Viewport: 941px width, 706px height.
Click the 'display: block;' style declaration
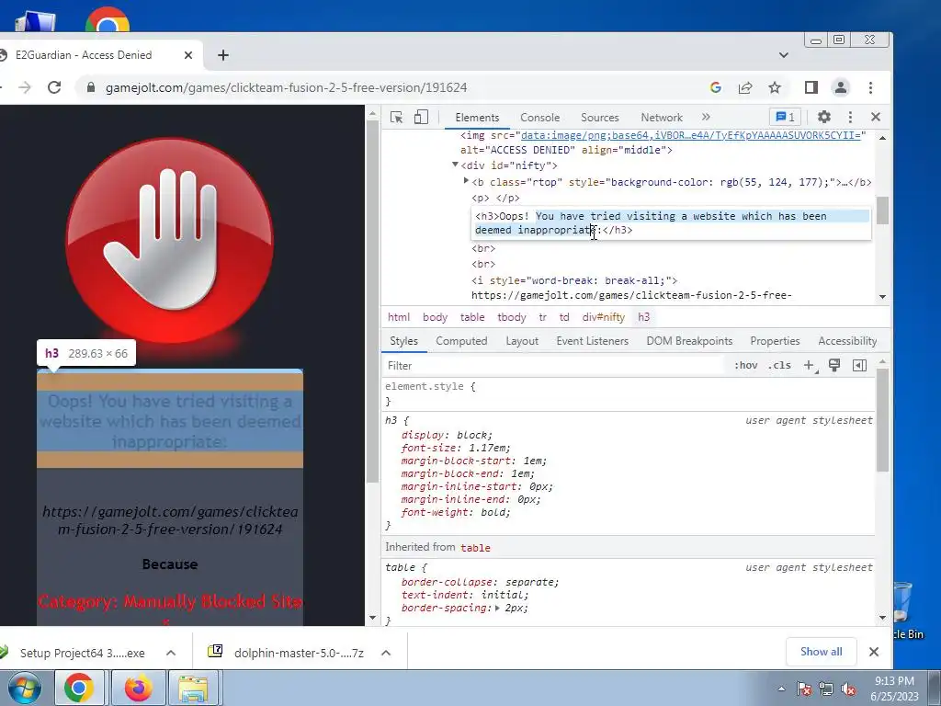448,435
